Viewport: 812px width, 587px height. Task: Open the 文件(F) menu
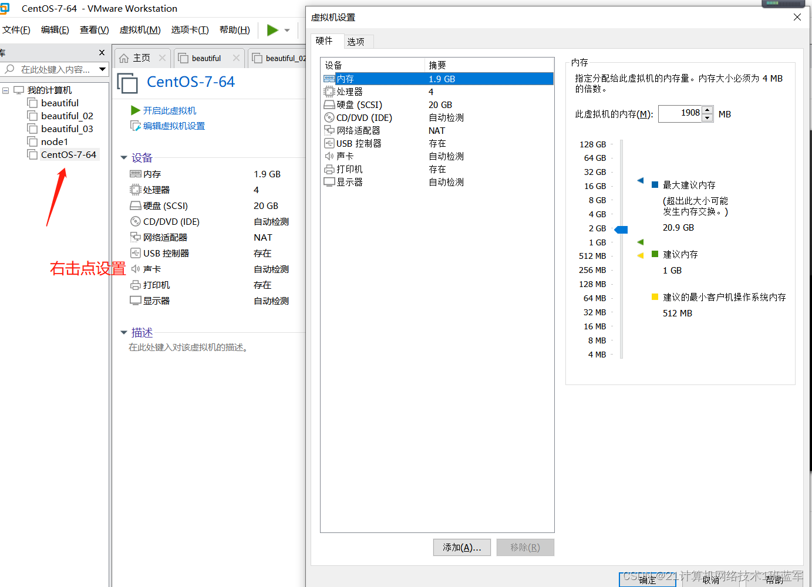coord(16,30)
